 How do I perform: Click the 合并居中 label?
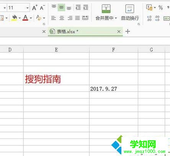[105, 18]
